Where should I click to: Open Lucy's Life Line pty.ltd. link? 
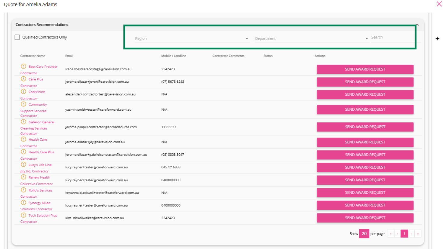pyautogui.click(x=36, y=168)
